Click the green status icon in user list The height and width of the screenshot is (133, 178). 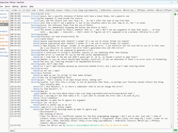click(x=175, y=14)
